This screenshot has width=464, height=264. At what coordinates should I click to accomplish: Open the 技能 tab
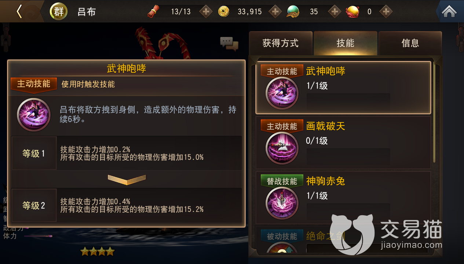(x=346, y=43)
